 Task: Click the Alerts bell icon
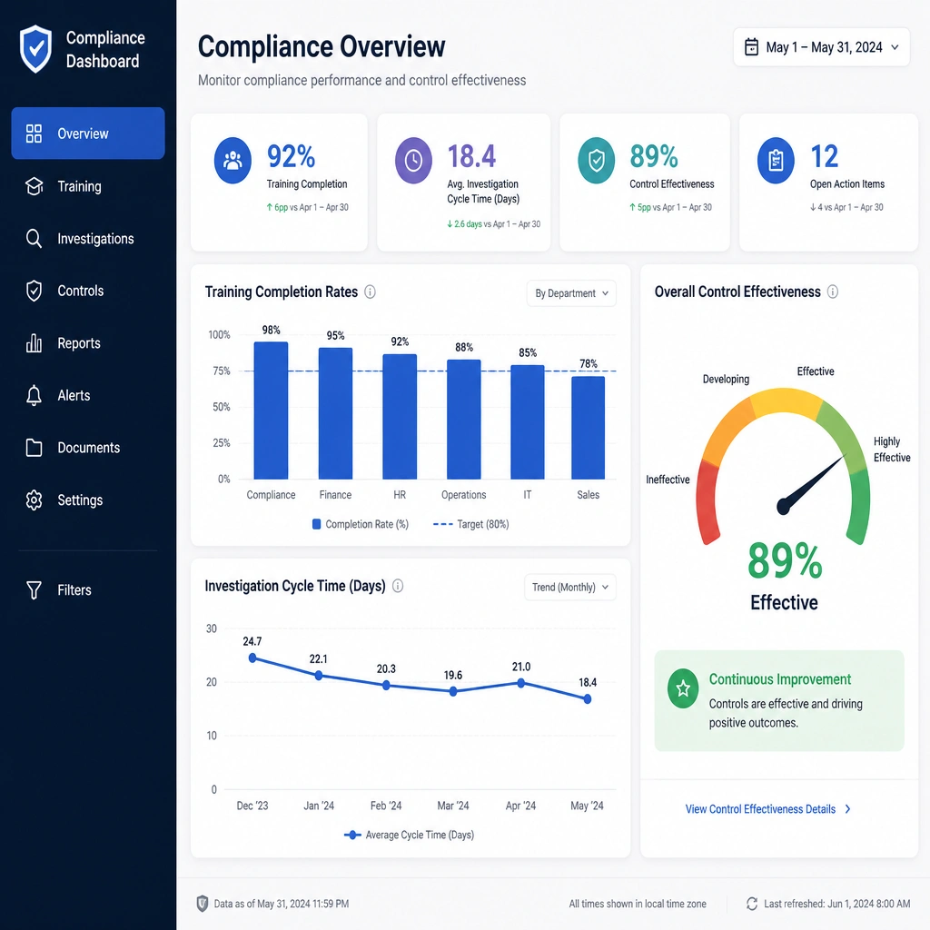tap(34, 395)
